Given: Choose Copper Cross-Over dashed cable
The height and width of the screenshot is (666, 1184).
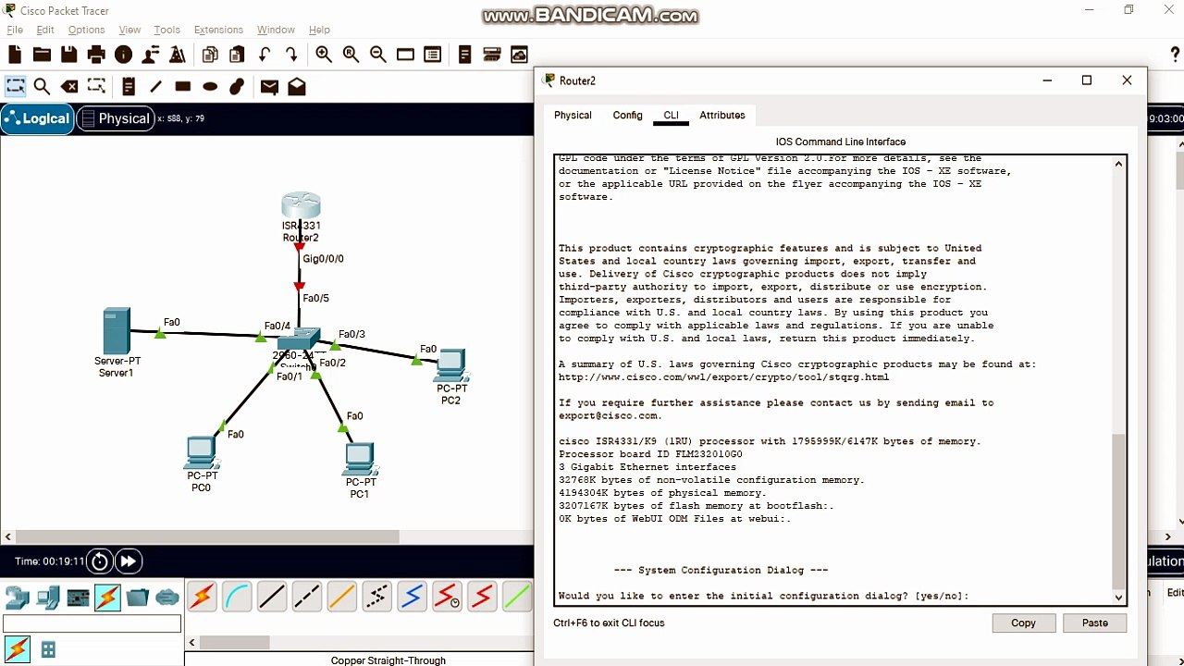Looking at the screenshot, I should click(x=307, y=598).
